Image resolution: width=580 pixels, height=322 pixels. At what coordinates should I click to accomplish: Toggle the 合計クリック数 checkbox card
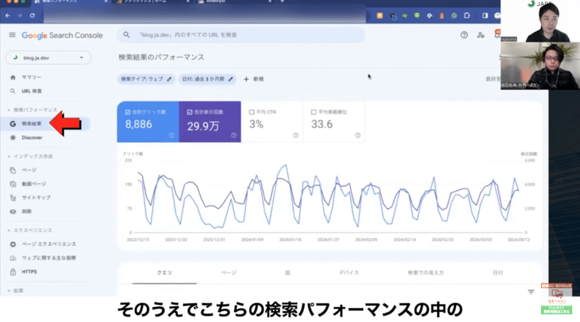(148, 122)
